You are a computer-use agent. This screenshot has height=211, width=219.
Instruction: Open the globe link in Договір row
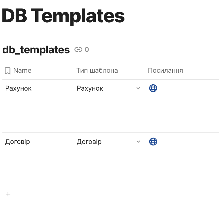coord(153,142)
